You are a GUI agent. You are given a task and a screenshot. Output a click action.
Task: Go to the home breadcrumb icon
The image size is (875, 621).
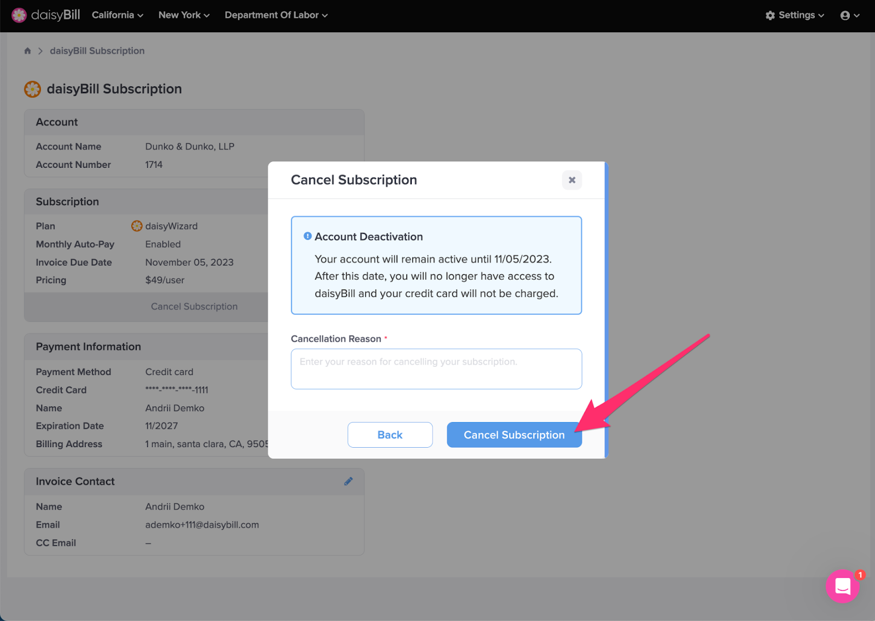(27, 51)
